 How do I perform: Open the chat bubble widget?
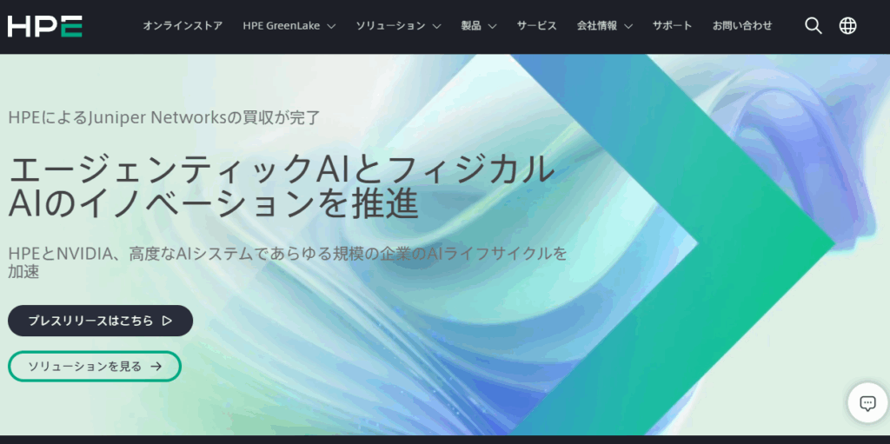(x=868, y=403)
